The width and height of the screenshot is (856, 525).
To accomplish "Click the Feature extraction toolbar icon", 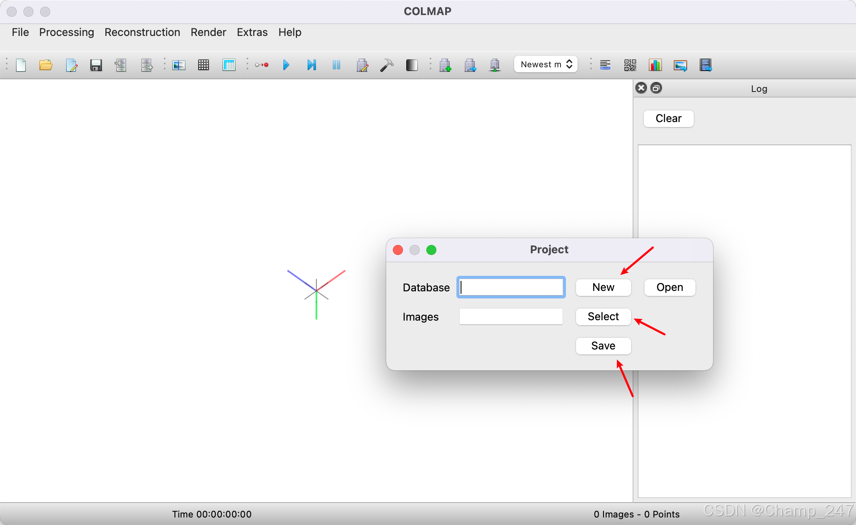I will tap(179, 65).
